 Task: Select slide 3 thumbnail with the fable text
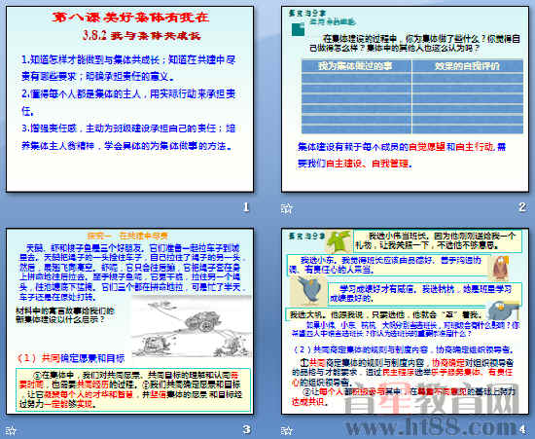click(130, 321)
